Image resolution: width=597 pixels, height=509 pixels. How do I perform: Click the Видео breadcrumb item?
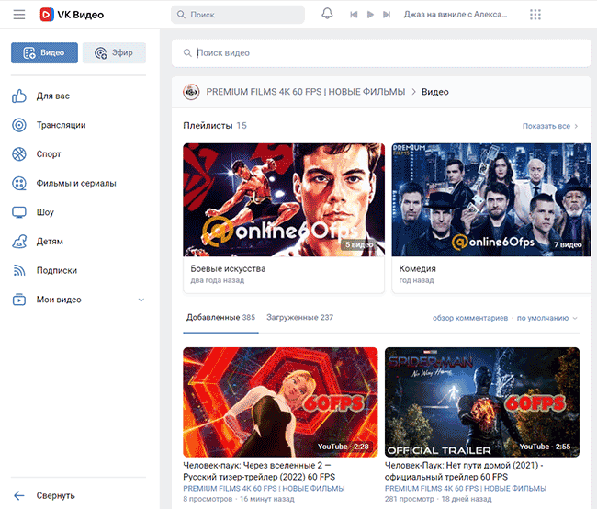point(435,92)
